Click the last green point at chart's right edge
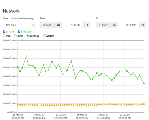The height and width of the screenshot is (120, 149). tap(144, 84)
